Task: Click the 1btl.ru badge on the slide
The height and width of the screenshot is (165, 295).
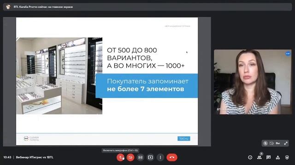Action: (184, 138)
